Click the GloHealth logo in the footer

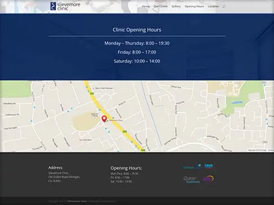189,167
